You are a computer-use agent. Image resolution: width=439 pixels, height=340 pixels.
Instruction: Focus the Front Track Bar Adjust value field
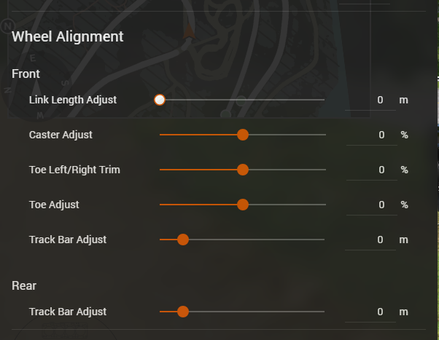[x=370, y=240]
